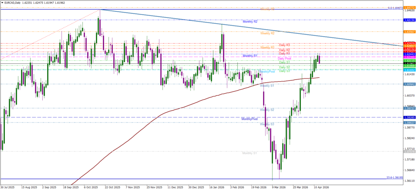The height and width of the screenshot is (190, 417).
Task: Click the triangle arrow beside EURCAD,Daily
Action: point(2,2)
